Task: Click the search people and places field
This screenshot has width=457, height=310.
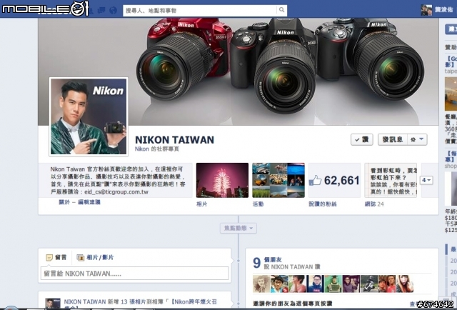Action: (x=200, y=11)
